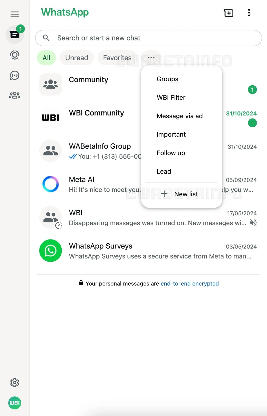The image size is (267, 416).
Task: Open the Settings gear icon
Action: 15,383
